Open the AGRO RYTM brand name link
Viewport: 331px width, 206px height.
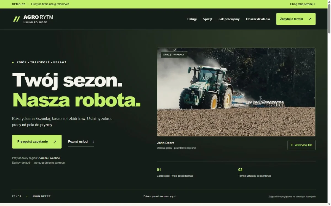click(38, 17)
